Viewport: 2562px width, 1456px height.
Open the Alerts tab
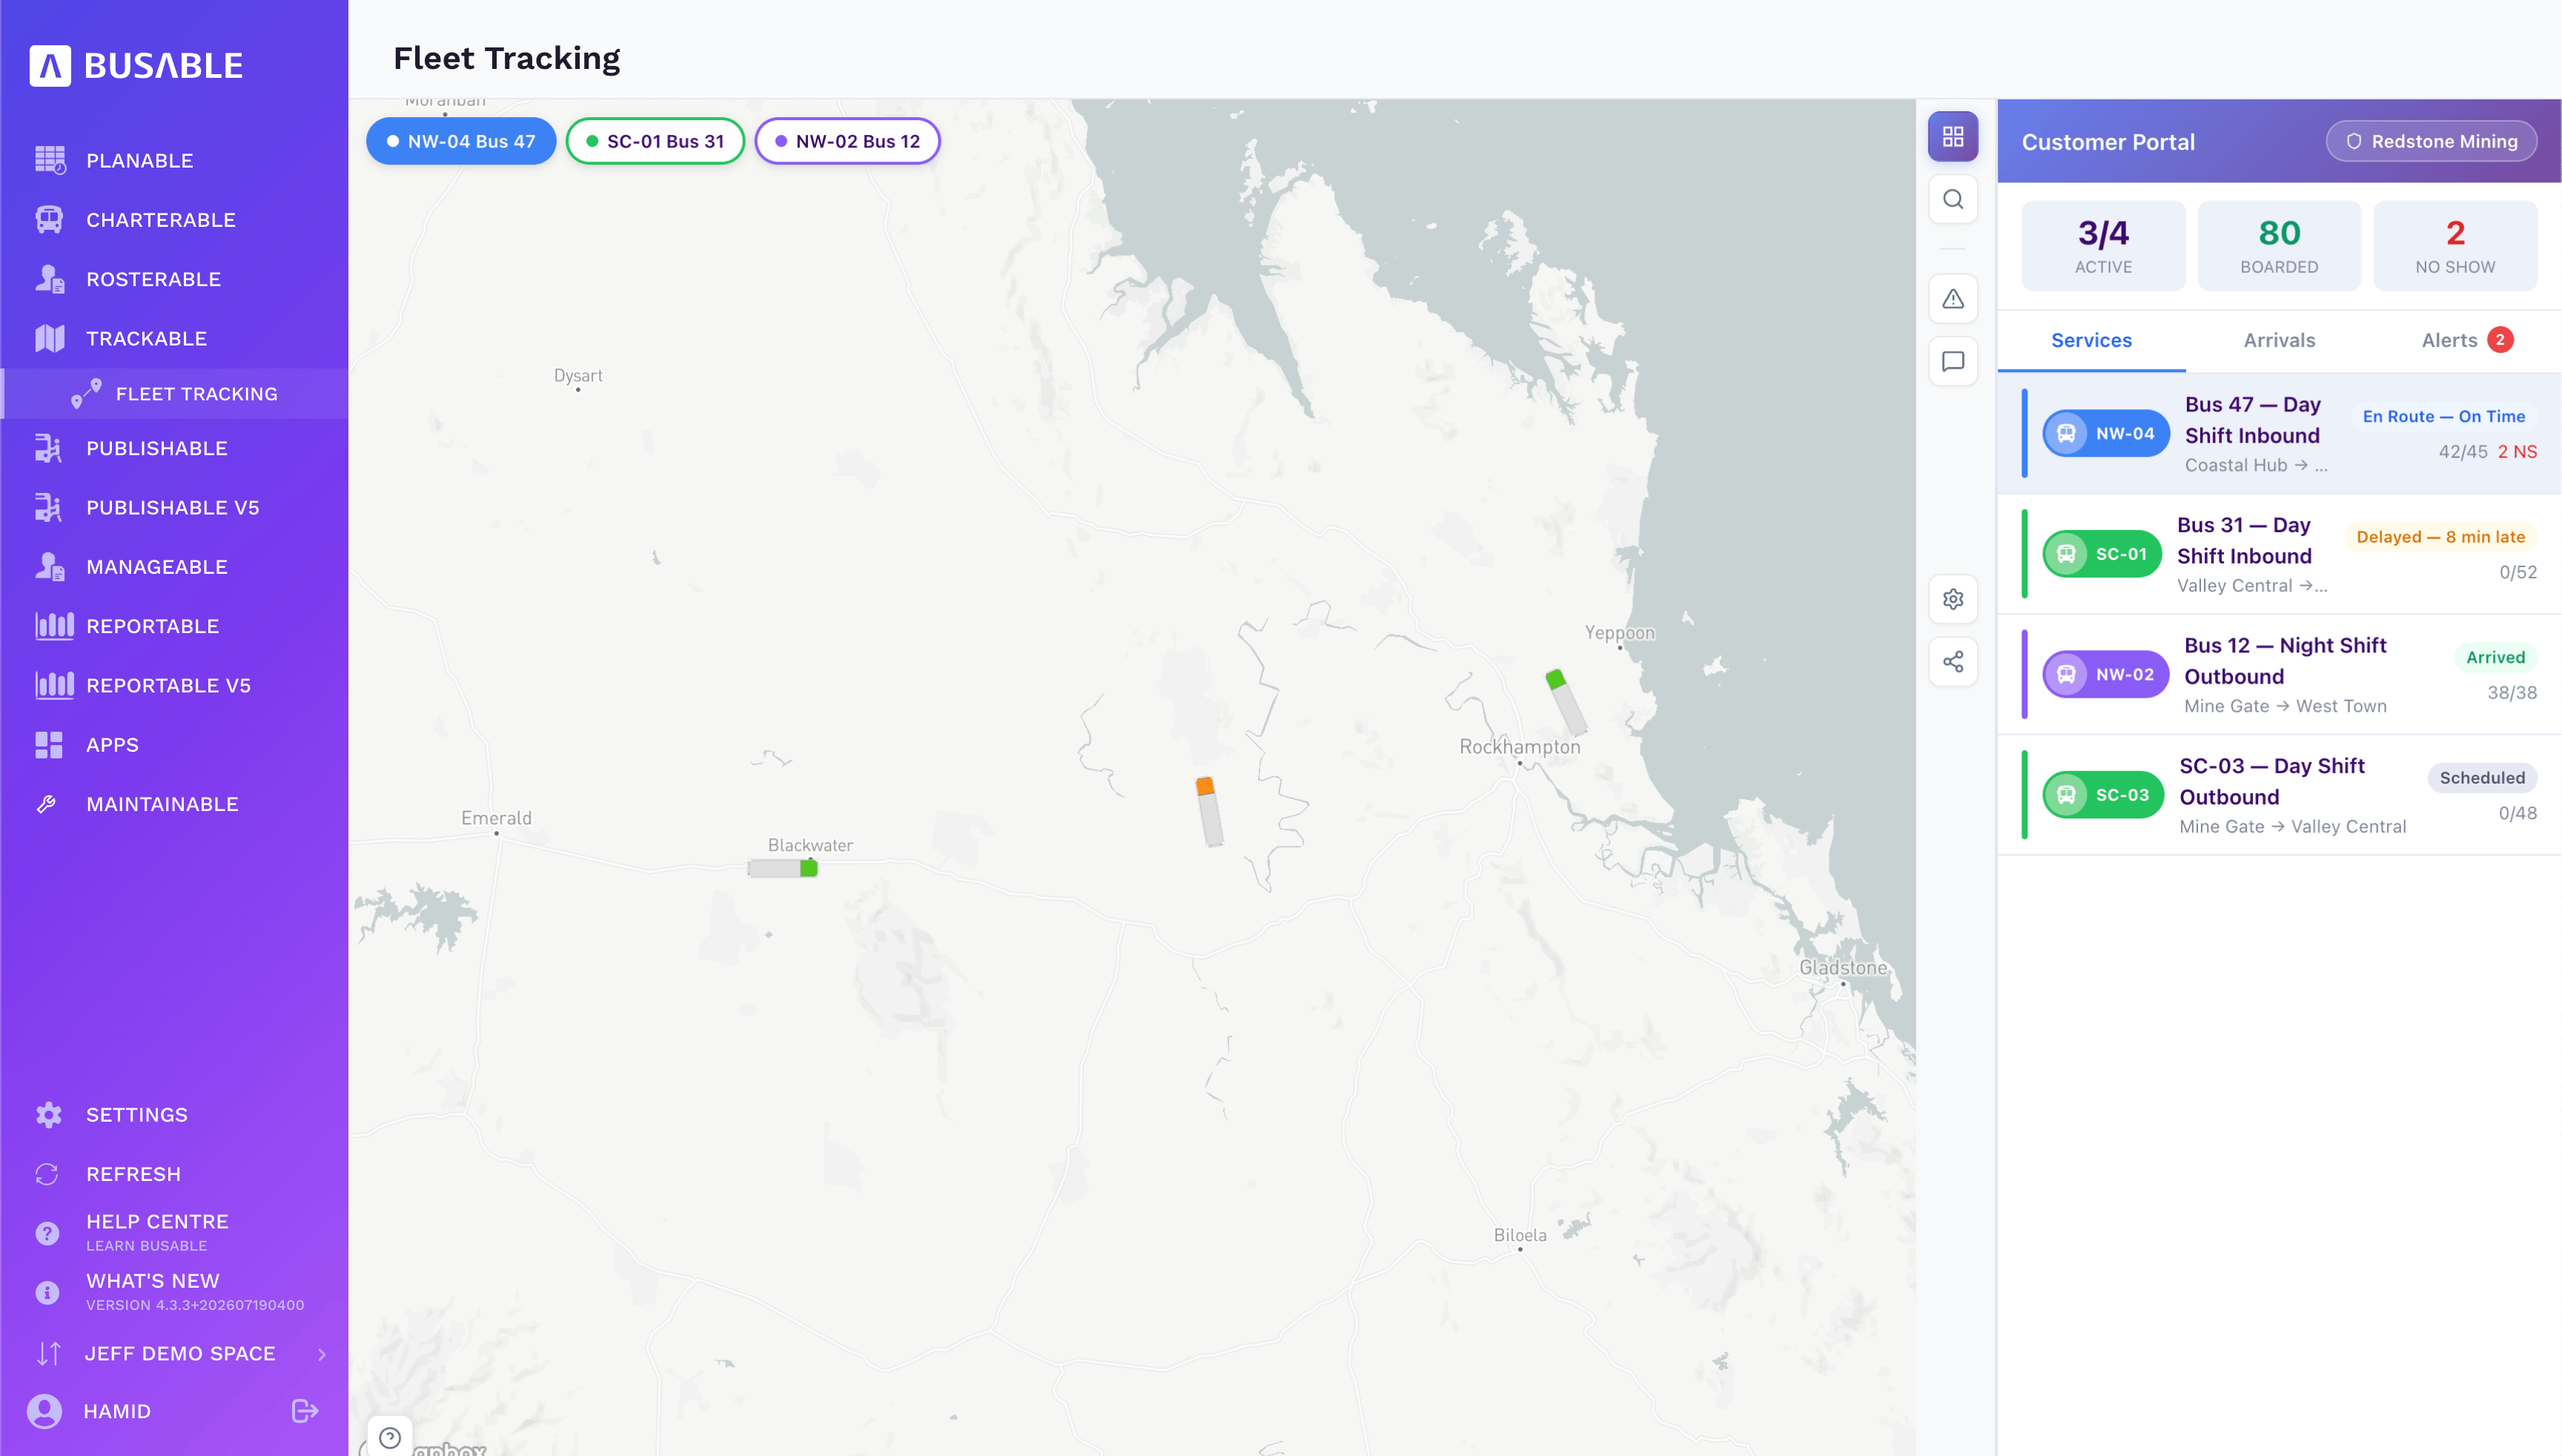tap(2467, 341)
